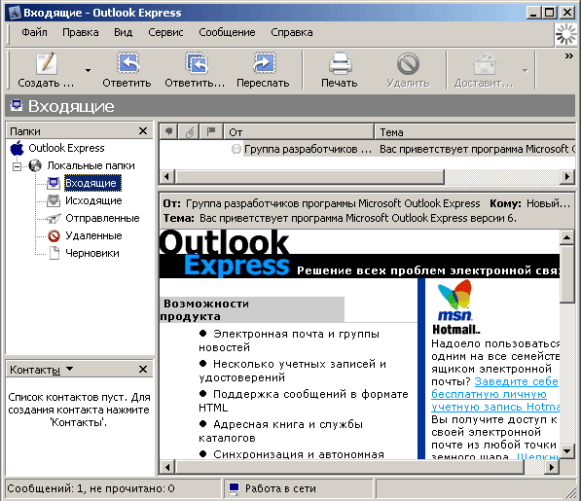The image size is (581, 501).
Task: Sort messages by От column
Action: [299, 132]
